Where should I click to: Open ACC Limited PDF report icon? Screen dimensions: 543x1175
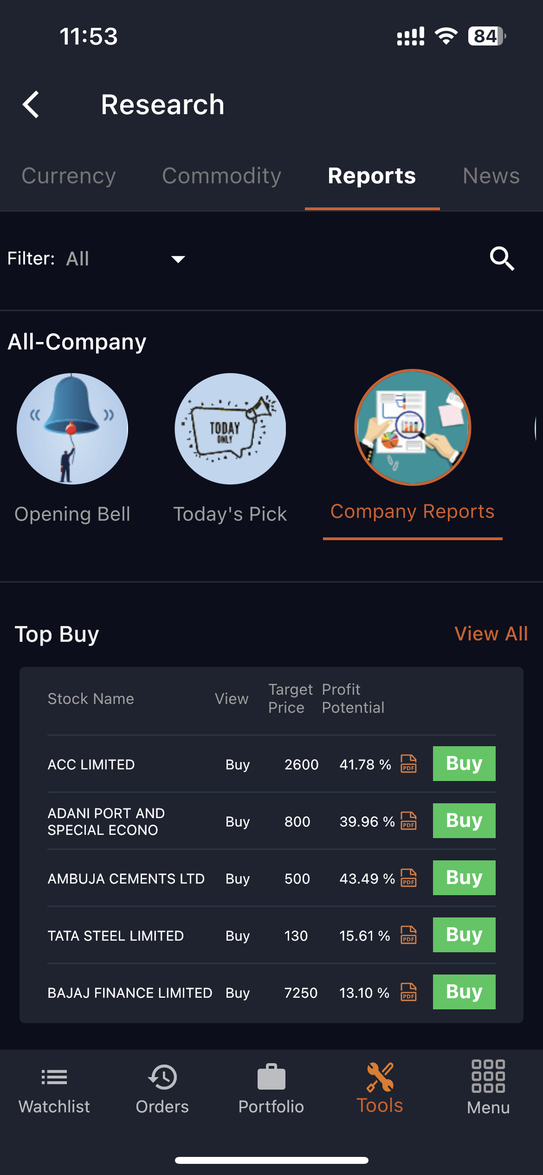[x=408, y=763]
